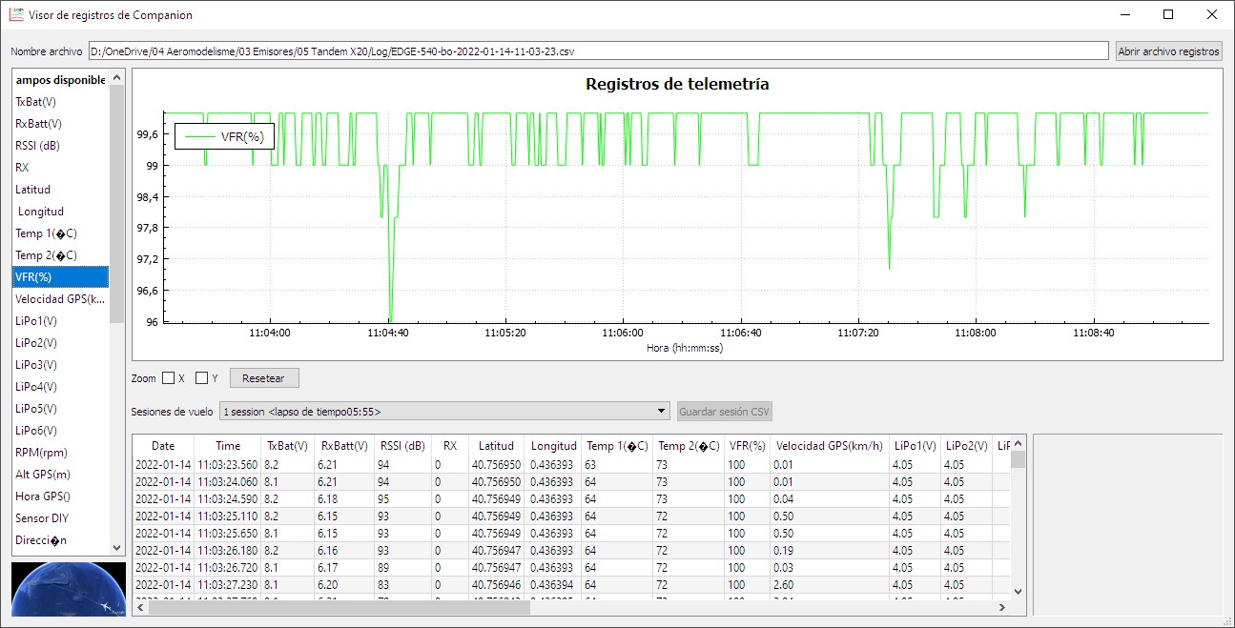1235x628 pixels.
Task: Maximize the Companion log viewer window
Action: coord(1168,15)
